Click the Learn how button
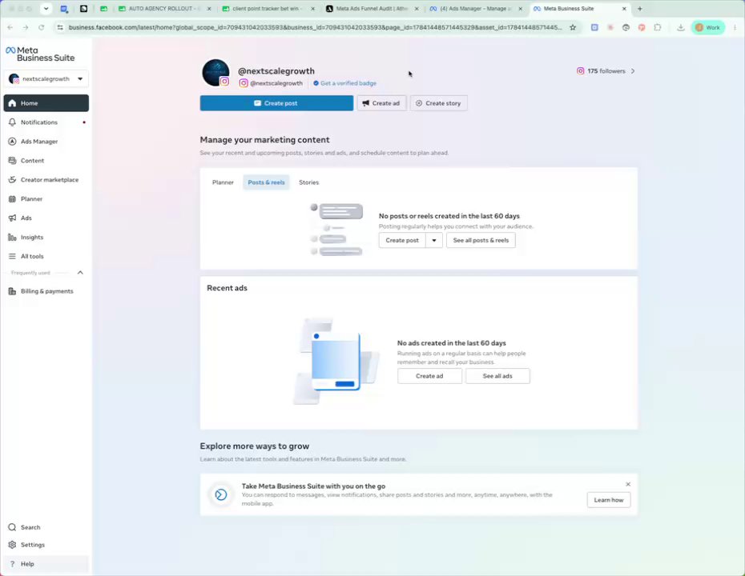The height and width of the screenshot is (576, 745). [x=609, y=500]
